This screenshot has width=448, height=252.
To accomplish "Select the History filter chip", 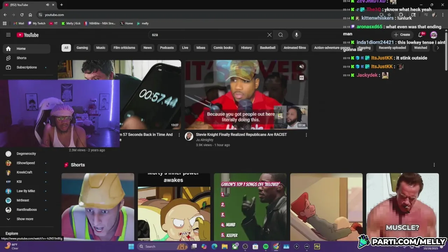I will 246,48.
